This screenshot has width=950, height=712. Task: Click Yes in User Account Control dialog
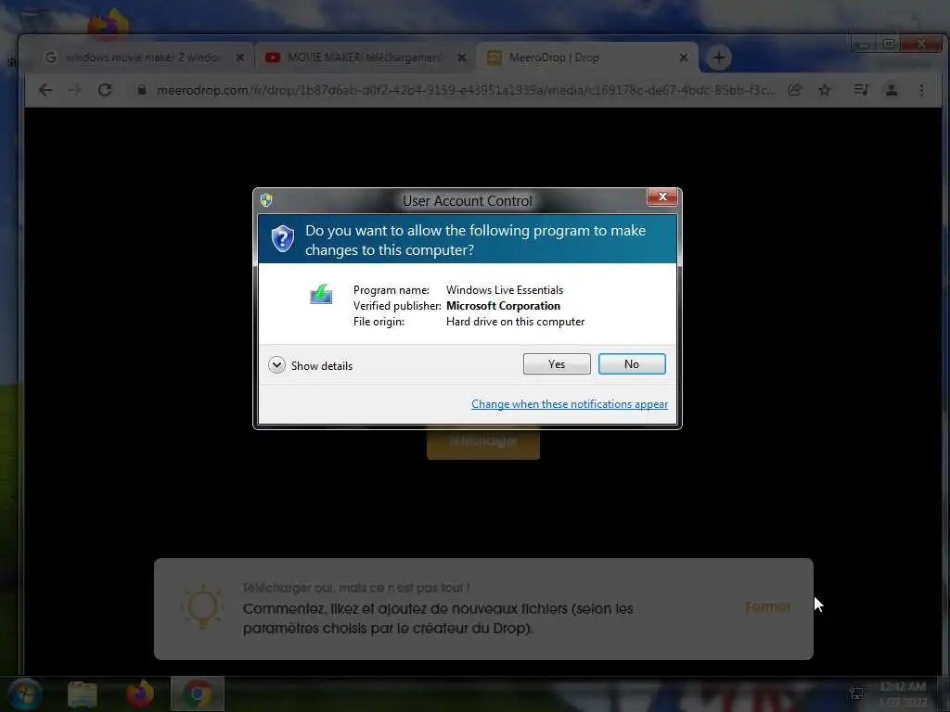pyautogui.click(x=557, y=363)
